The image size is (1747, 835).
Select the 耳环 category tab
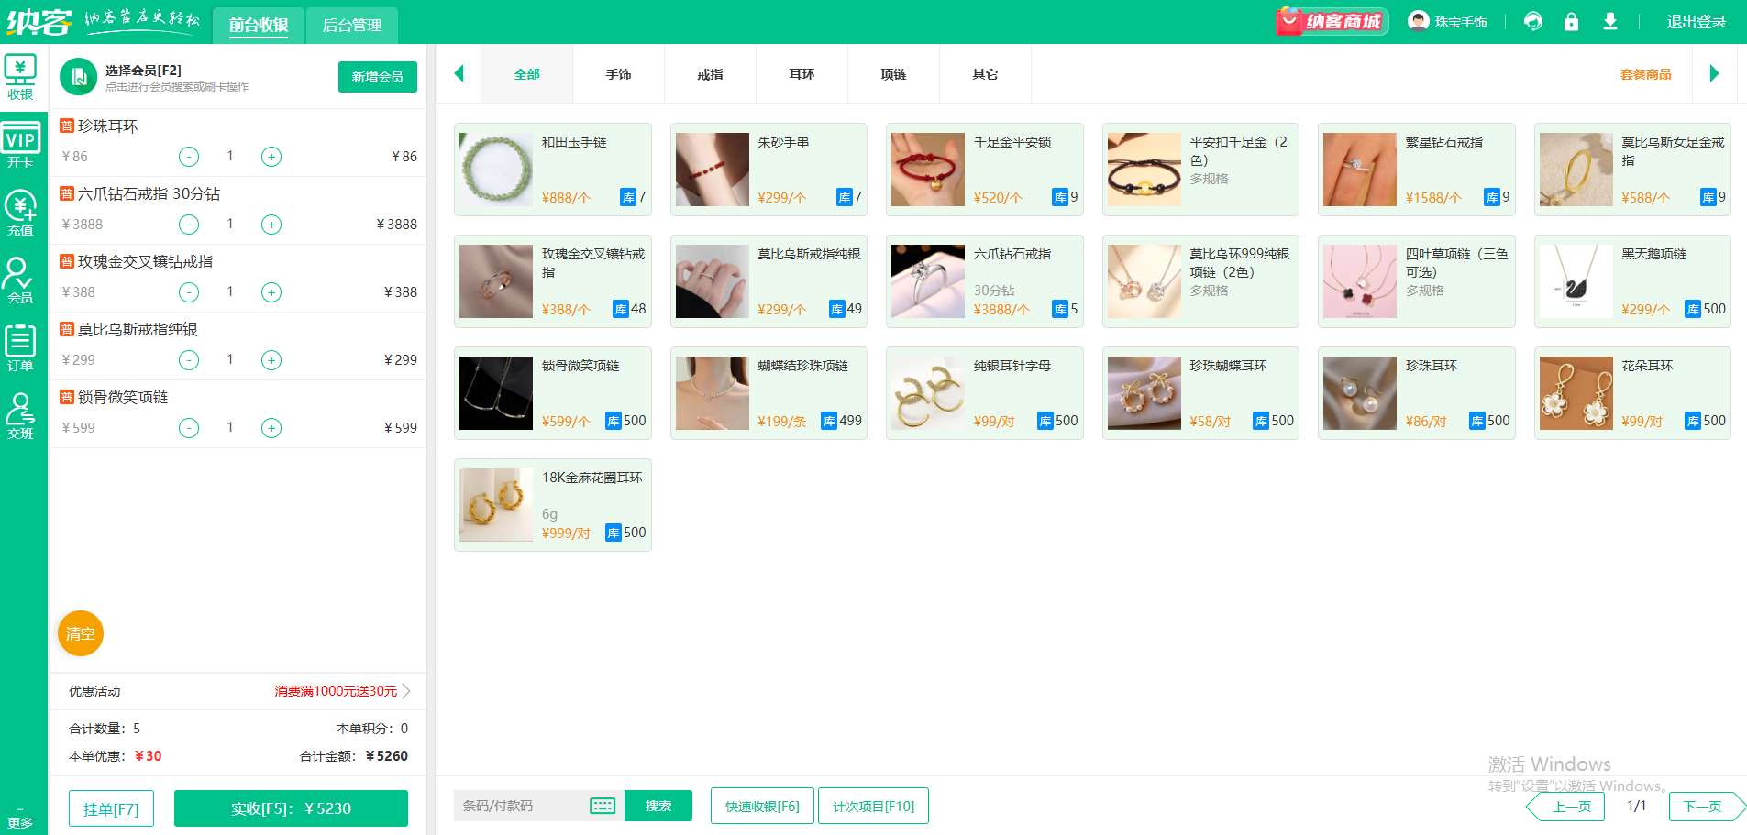(802, 74)
